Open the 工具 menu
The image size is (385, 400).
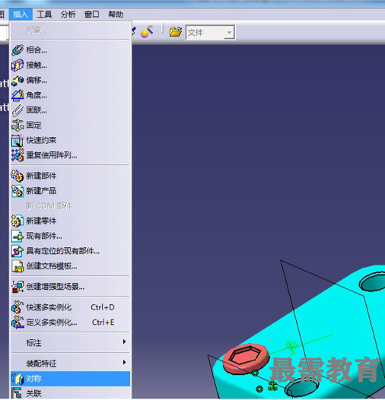[x=44, y=14]
